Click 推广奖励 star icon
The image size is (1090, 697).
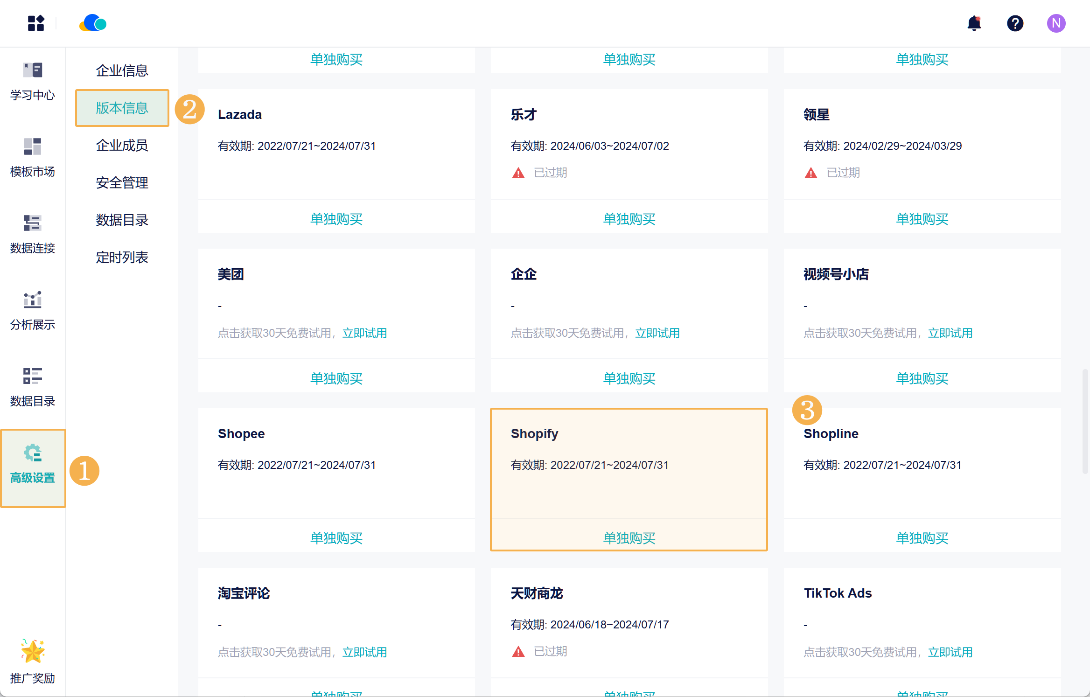click(x=33, y=651)
